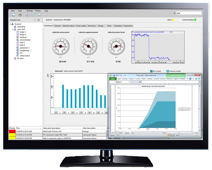Select the trend chart icon in the toolbar
Screen dimensions: 212x170
(34, 14)
